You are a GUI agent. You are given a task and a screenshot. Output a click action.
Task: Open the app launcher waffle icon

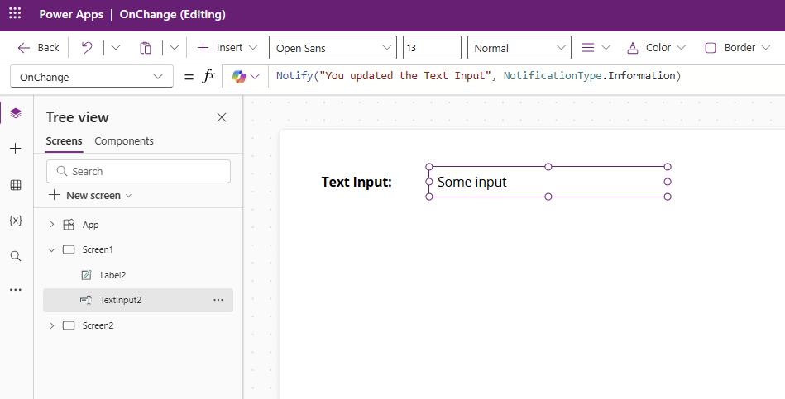[x=15, y=13]
